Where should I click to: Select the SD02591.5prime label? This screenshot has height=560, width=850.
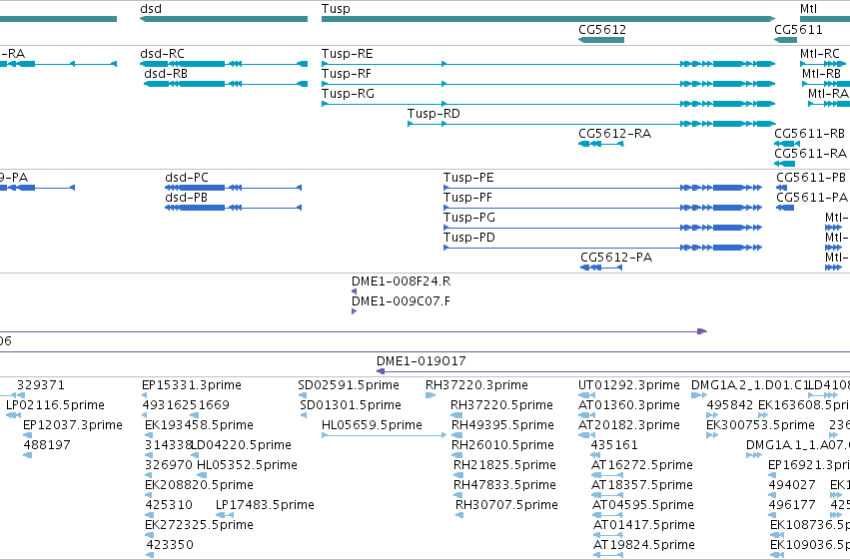click(349, 385)
